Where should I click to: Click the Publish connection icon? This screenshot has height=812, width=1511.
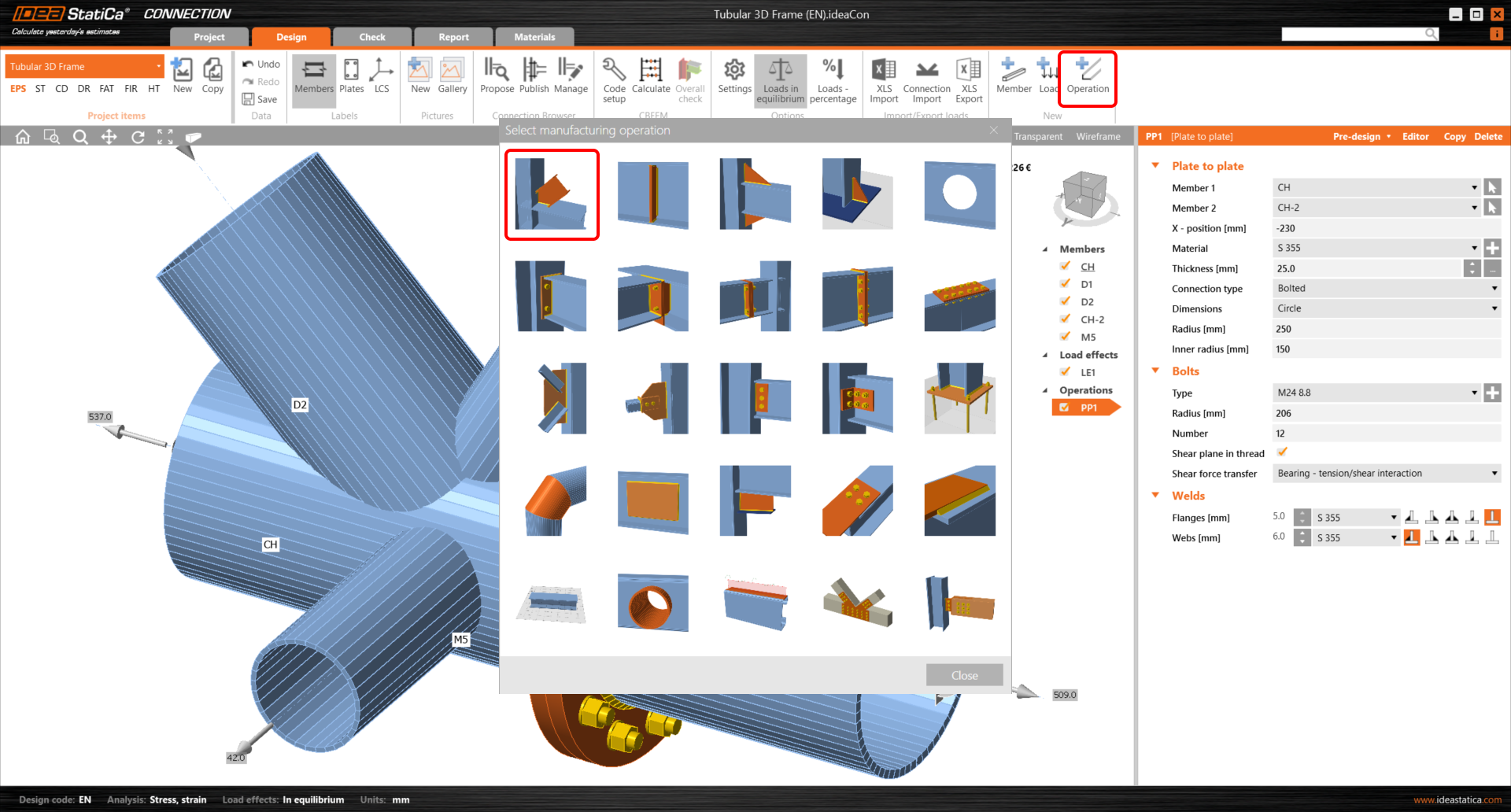pyautogui.click(x=534, y=77)
